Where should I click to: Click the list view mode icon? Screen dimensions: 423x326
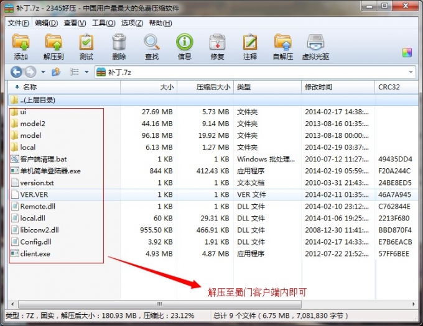[x=74, y=72]
